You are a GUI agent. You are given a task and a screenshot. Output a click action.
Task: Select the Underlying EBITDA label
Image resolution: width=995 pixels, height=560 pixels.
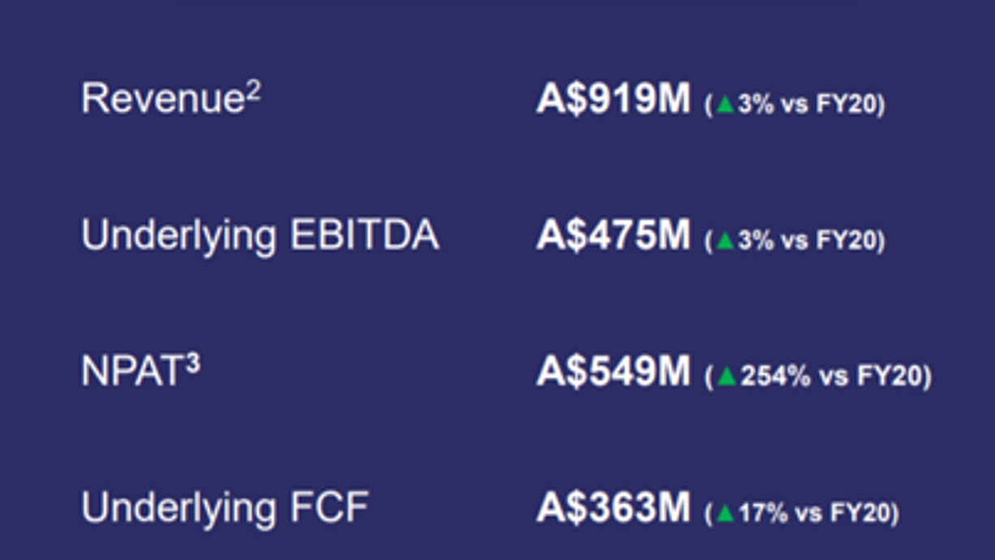click(x=260, y=237)
